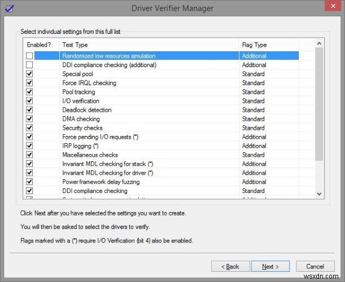Sort by the Flag Type column header
The width and height of the screenshot is (345, 282).
point(269,45)
